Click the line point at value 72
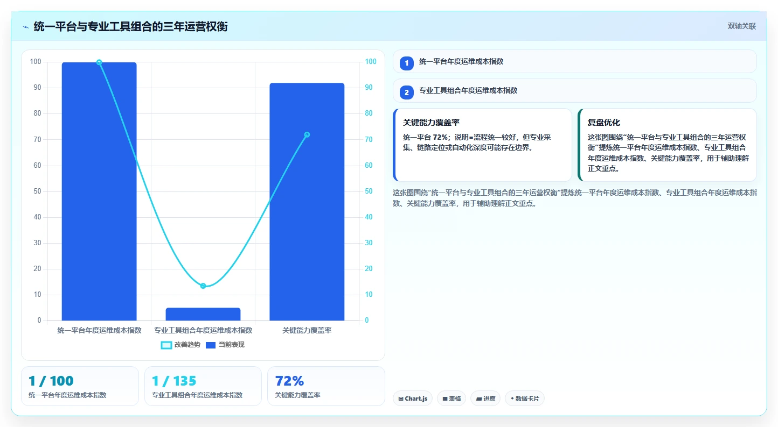This screenshot has width=778, height=427. click(307, 134)
